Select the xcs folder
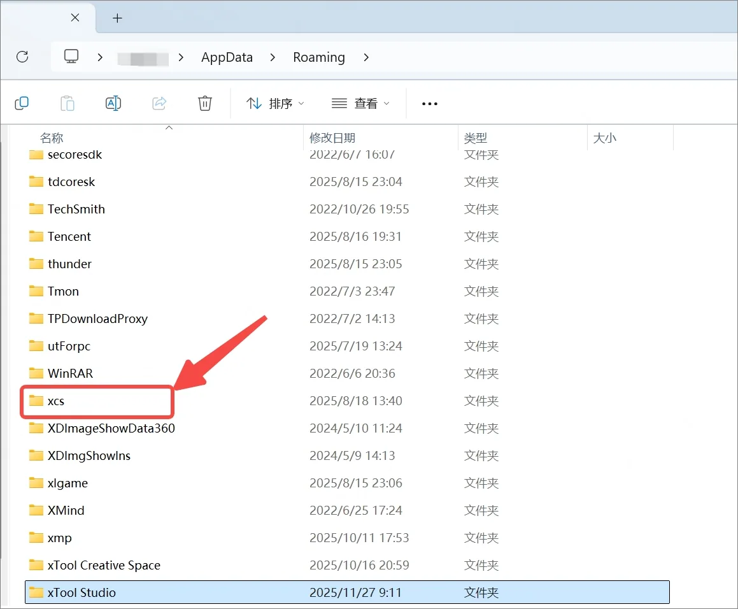 click(x=347, y=401)
